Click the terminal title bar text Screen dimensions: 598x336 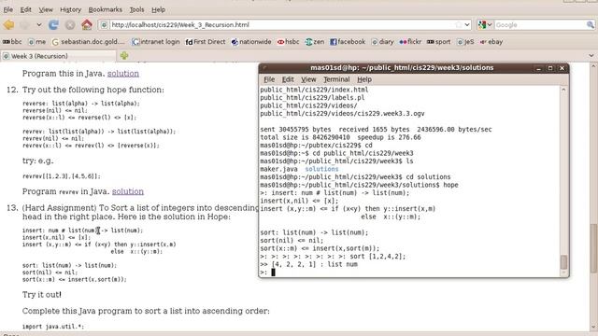[402, 68]
